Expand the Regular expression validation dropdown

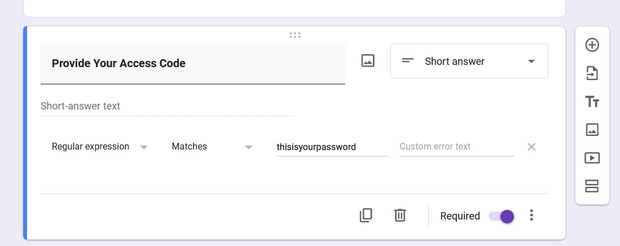point(99,147)
